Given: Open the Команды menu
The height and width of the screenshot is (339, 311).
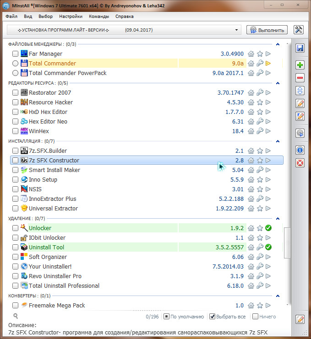Looking at the screenshot, I should pos(99,16).
